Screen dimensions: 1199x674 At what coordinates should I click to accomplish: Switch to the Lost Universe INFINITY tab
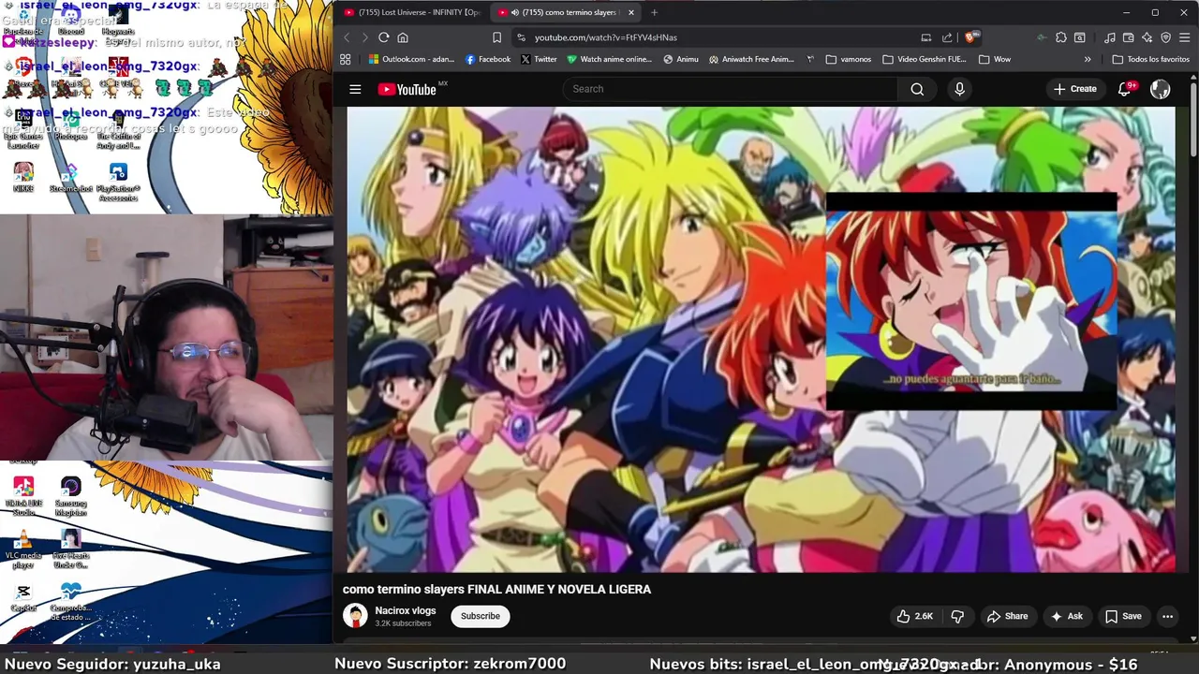(x=412, y=12)
